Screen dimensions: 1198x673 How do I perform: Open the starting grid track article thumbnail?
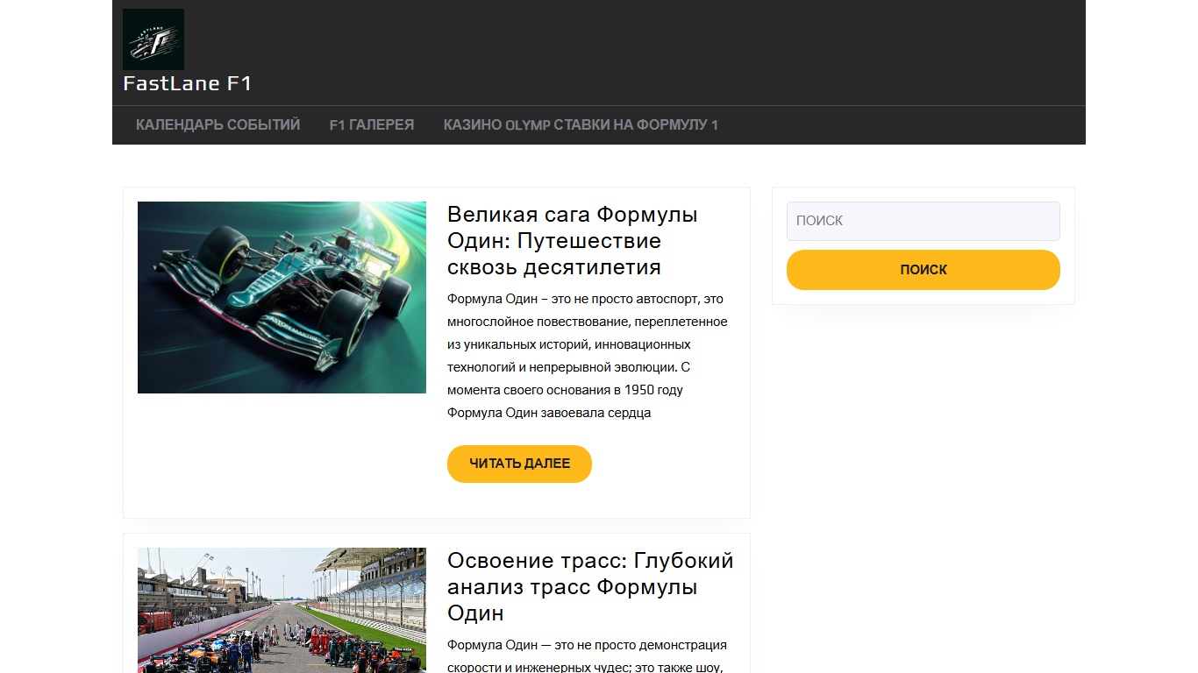282,611
